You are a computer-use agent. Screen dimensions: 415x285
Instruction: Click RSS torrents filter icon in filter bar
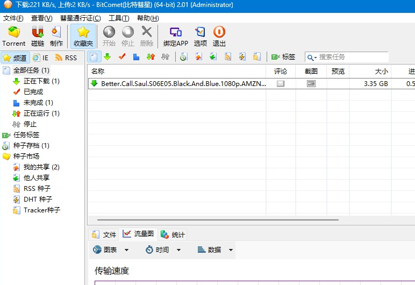point(227,56)
